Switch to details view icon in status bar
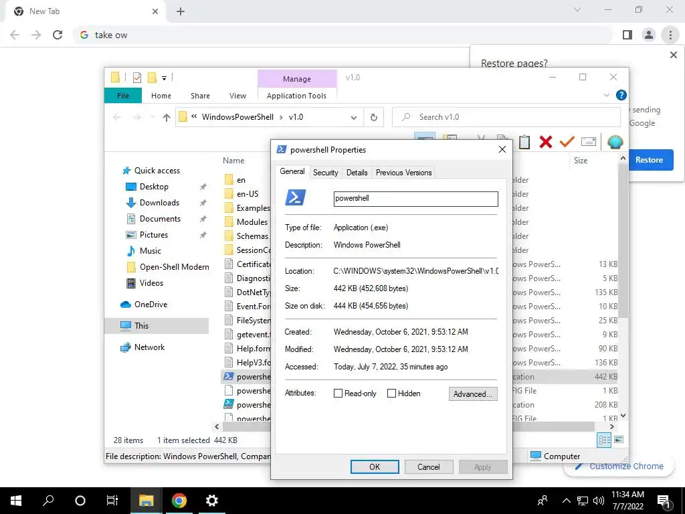 pyautogui.click(x=604, y=440)
